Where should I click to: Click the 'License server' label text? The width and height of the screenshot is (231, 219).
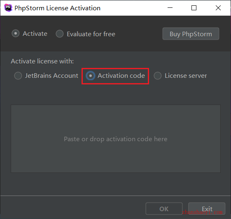pyautogui.click(x=186, y=76)
